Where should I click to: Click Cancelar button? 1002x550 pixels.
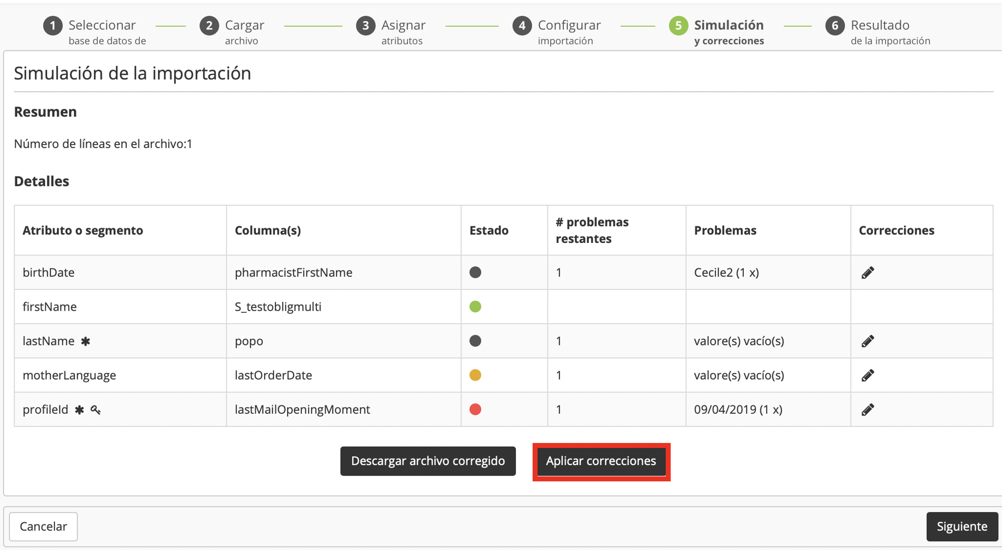tap(43, 527)
